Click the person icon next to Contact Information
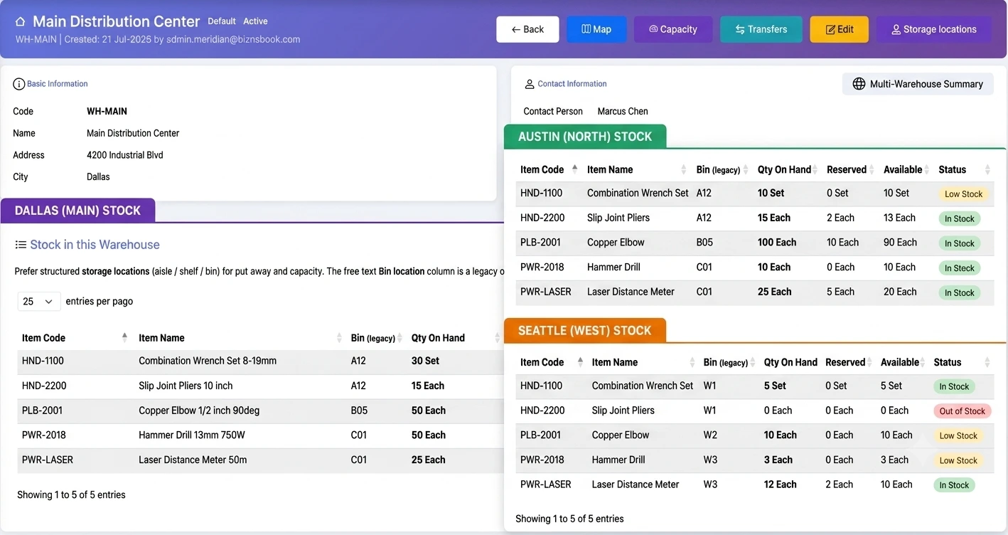Image resolution: width=1008 pixels, height=535 pixels. tap(529, 84)
